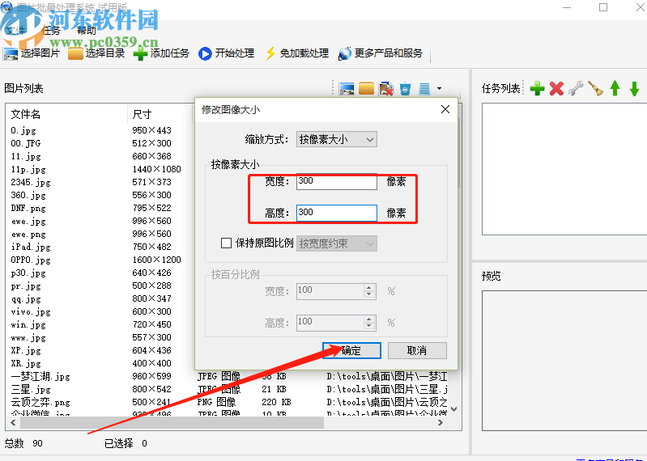Click add-image icon in image list header

click(347, 89)
